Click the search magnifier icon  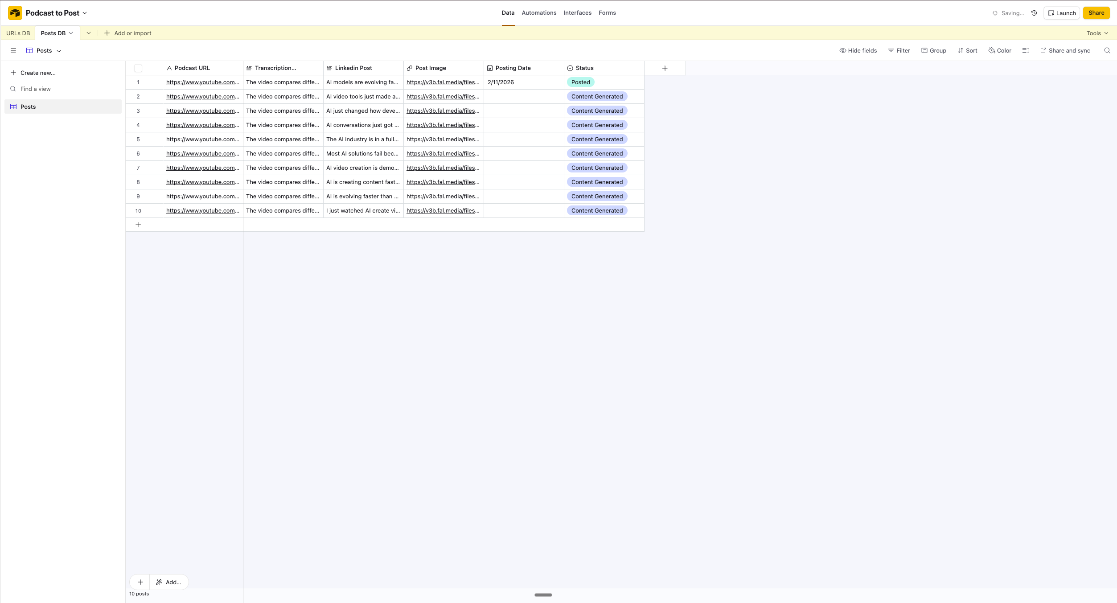point(1107,50)
